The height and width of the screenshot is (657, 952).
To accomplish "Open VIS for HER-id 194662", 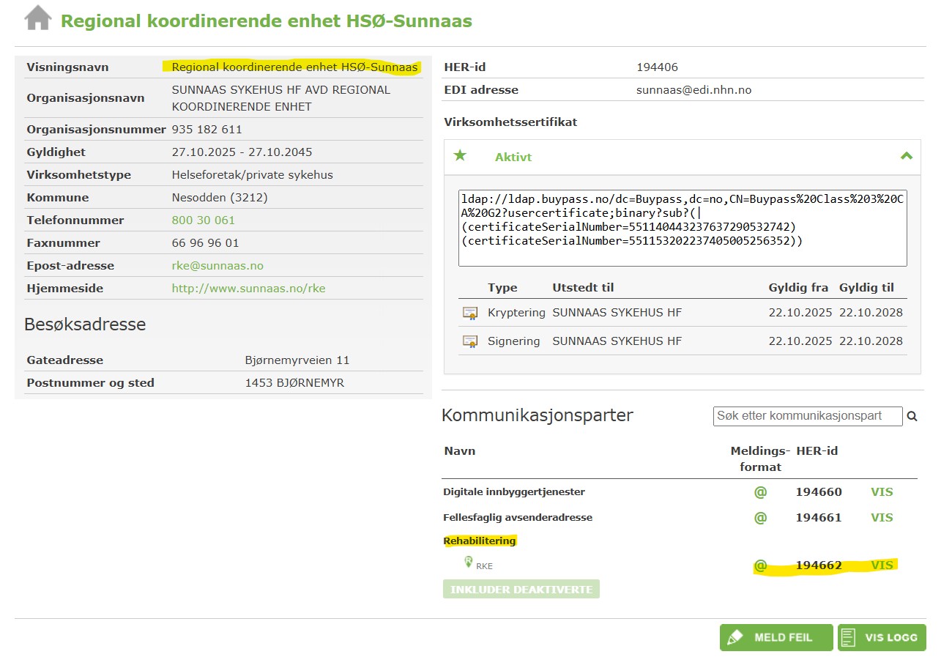I will pos(882,565).
